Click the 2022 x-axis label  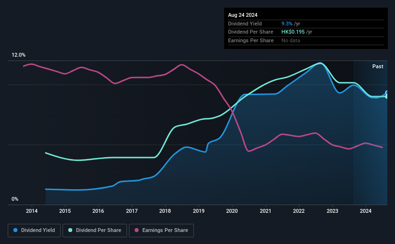[299, 211]
